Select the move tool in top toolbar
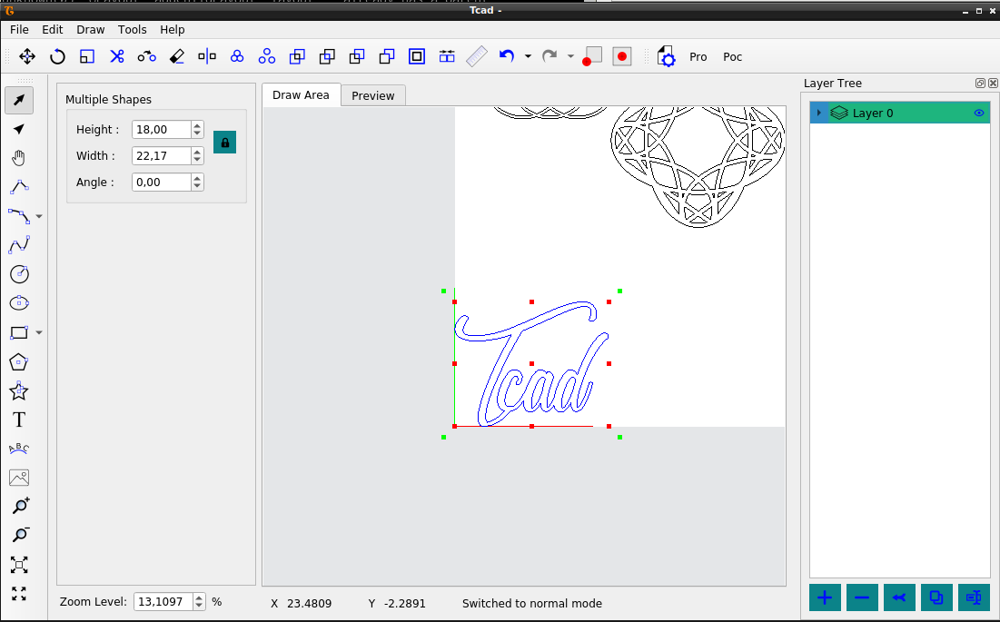The width and height of the screenshot is (1000, 622). [x=26, y=56]
